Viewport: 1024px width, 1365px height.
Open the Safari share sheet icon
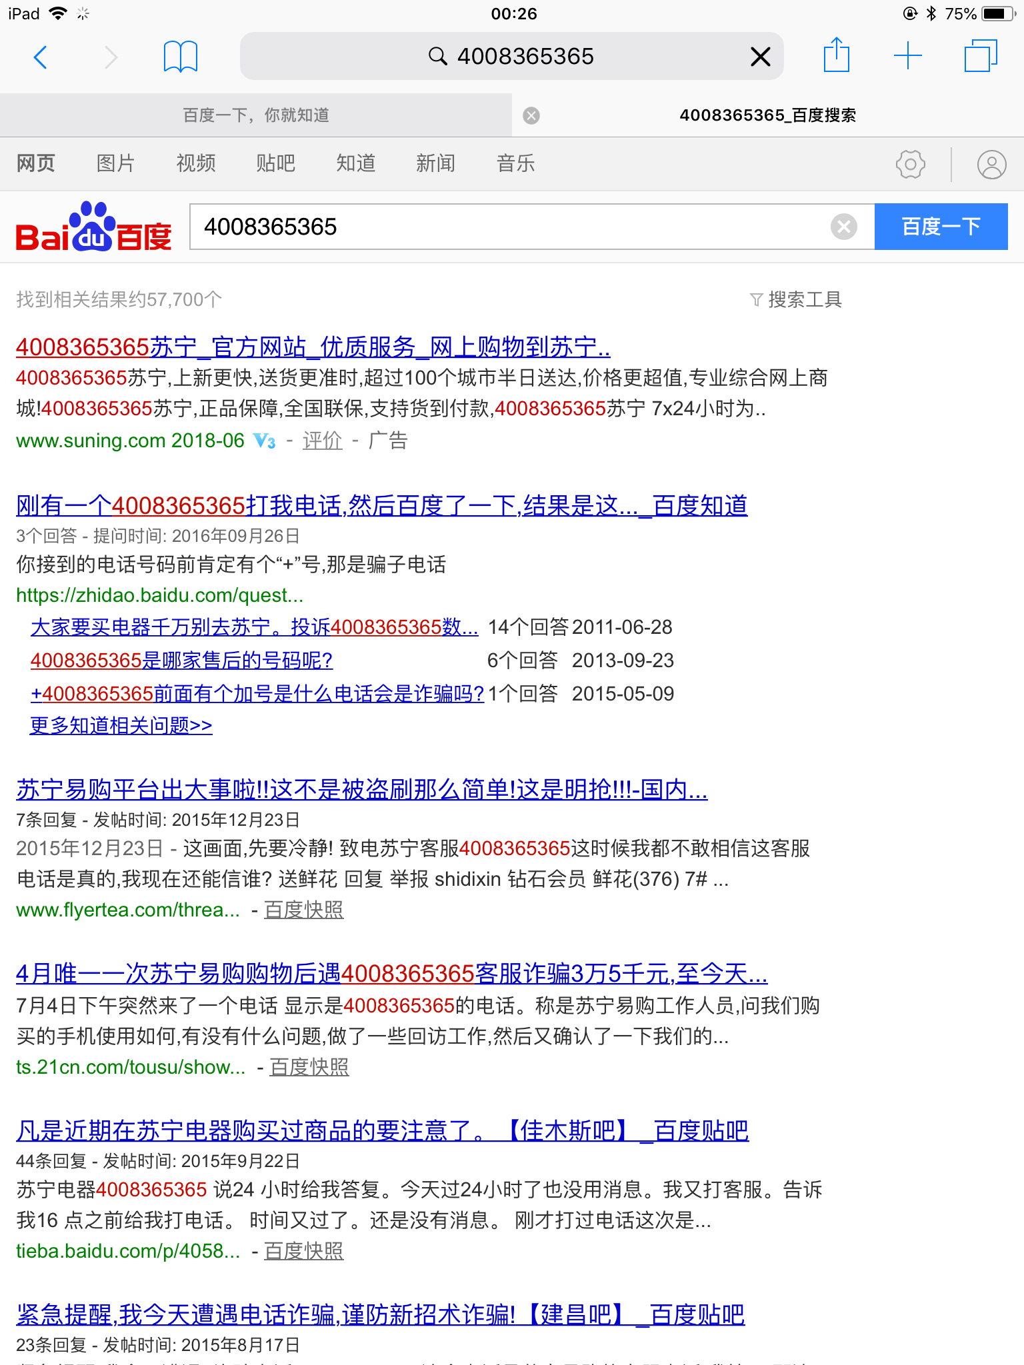[x=836, y=55]
